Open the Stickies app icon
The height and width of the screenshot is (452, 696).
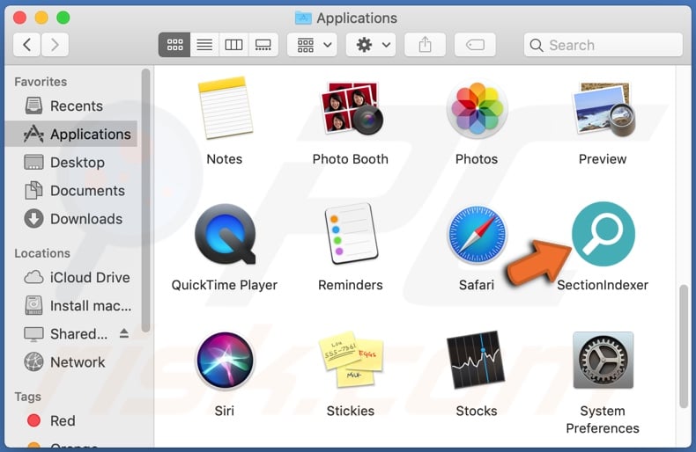coord(350,361)
